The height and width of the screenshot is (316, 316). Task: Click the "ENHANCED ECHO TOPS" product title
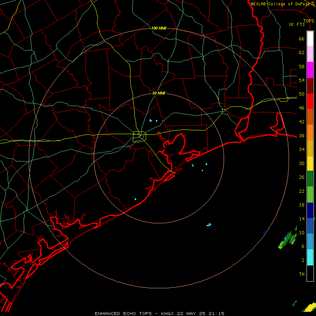pyautogui.click(x=123, y=314)
